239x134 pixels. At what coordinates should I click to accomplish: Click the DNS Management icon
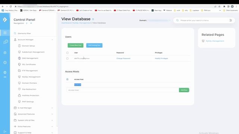coord(19,58)
